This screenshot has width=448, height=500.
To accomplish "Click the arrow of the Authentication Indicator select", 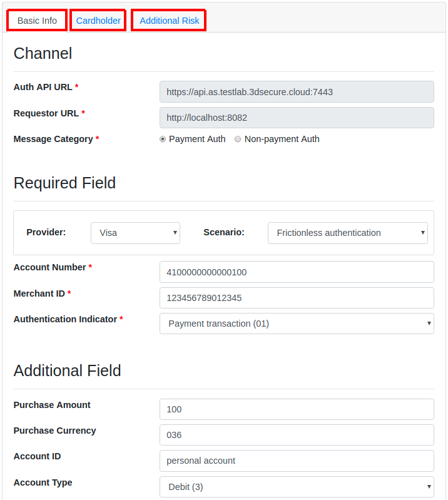I will (429, 324).
